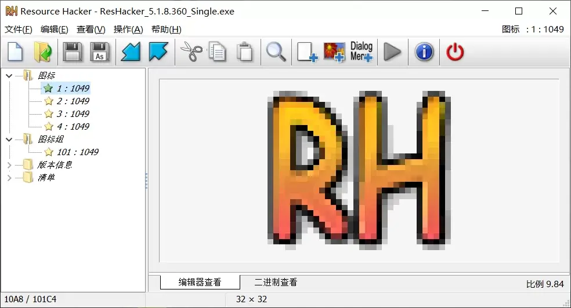The width and height of the screenshot is (571, 308).
Task: Open the 操作(A) menu
Action: coord(128,30)
